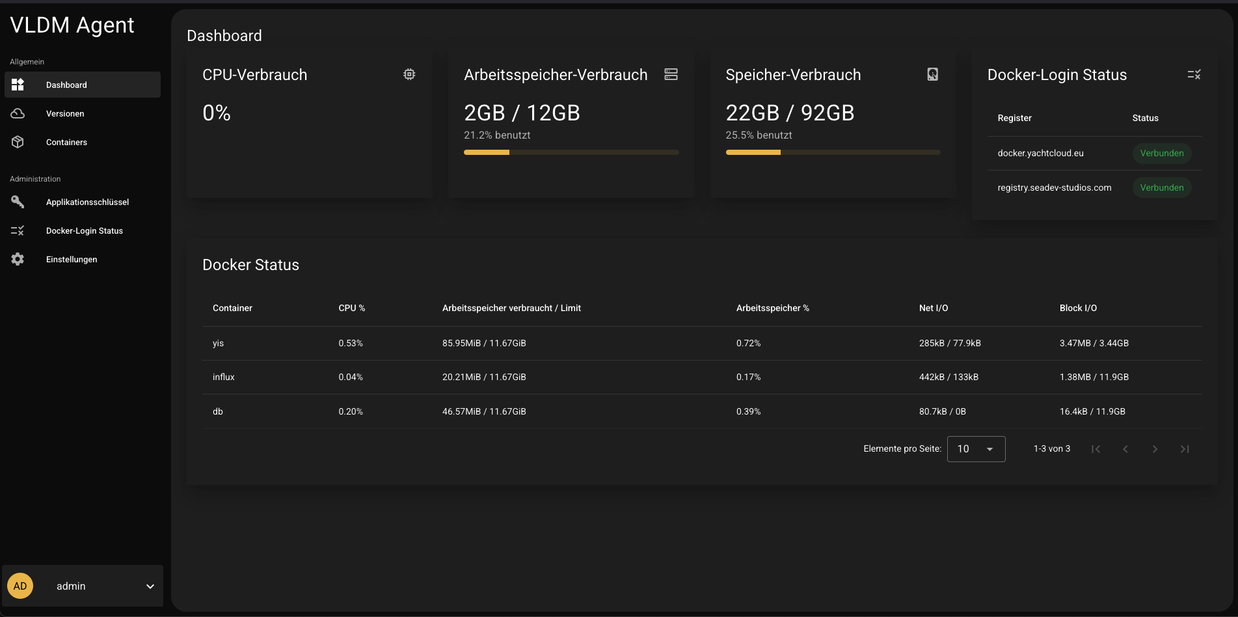Click the gear icon beside Einstellungen
Image resolution: width=1238 pixels, height=617 pixels.
tap(18, 259)
